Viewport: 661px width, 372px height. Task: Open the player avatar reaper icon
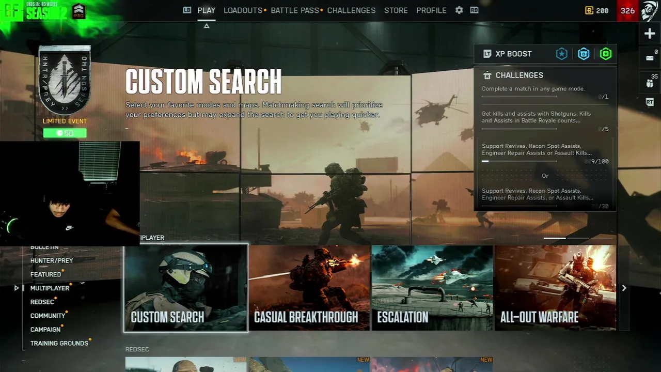click(650, 11)
